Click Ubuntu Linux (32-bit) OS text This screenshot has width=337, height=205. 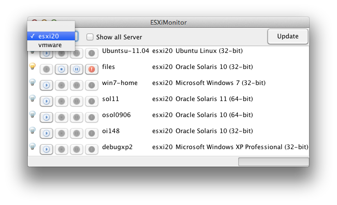pos(209,51)
